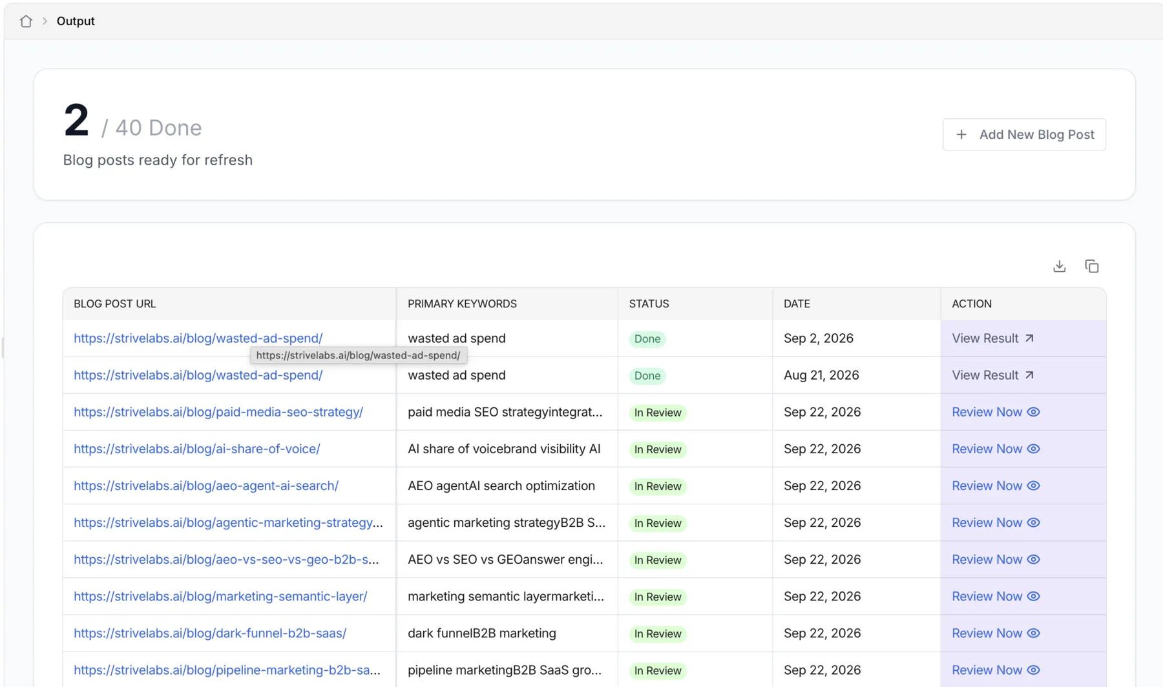Click Done badge in Aug 21 row
The width and height of the screenshot is (1163, 687).
click(x=647, y=376)
